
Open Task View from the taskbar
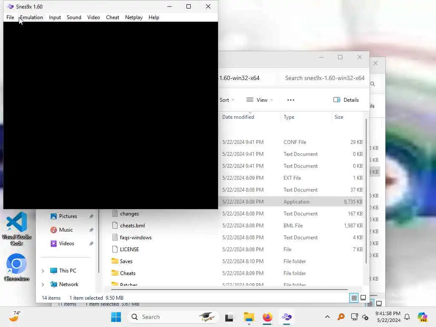tap(229, 317)
